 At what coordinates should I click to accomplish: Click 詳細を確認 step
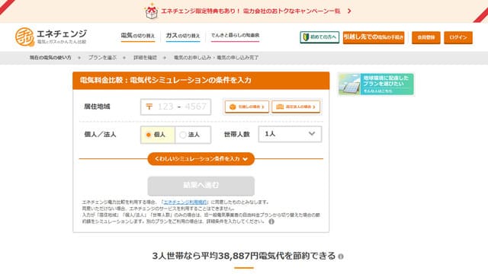(145, 58)
